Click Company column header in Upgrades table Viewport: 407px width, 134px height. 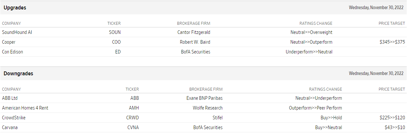pos(11,23)
